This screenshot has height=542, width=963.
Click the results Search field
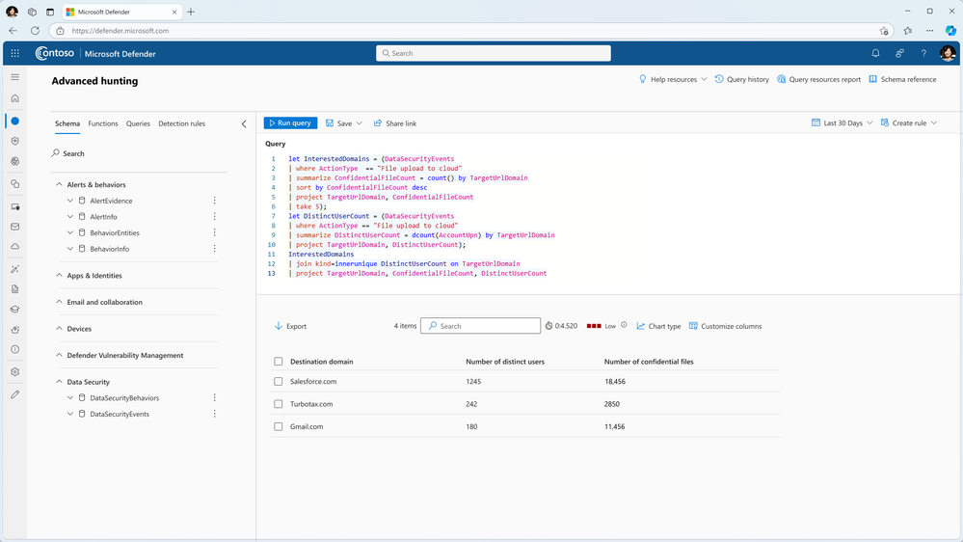pos(480,326)
